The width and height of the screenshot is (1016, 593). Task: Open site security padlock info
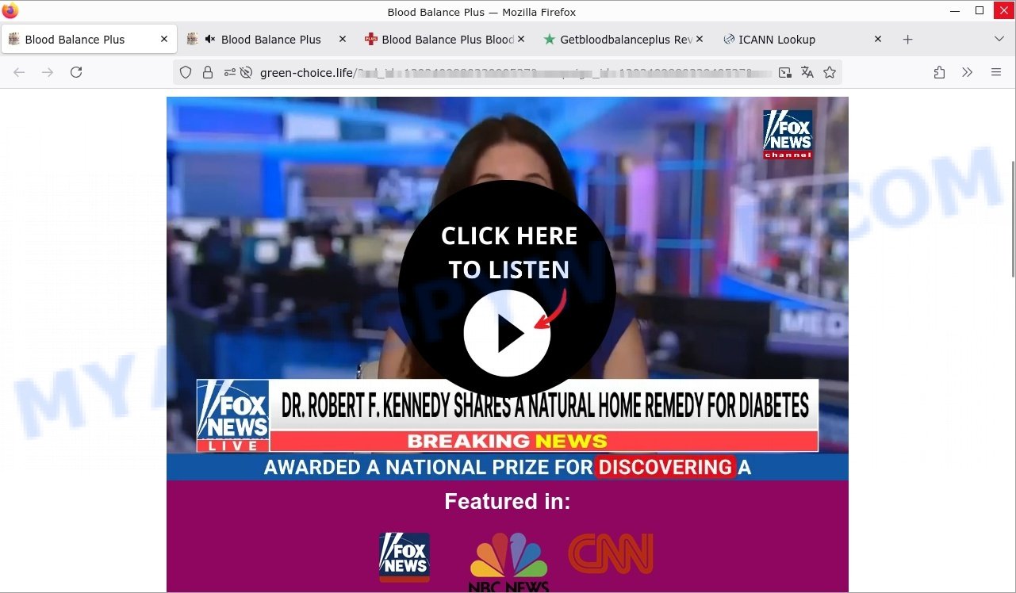coord(208,72)
